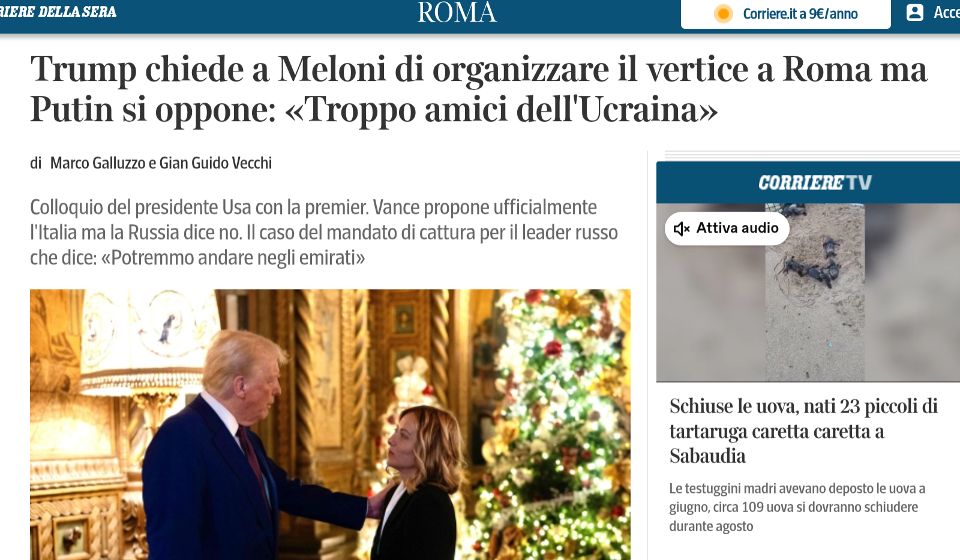This screenshot has width=960, height=560.
Task: Click the article subtitle about Vance proposal
Action: coord(324,232)
